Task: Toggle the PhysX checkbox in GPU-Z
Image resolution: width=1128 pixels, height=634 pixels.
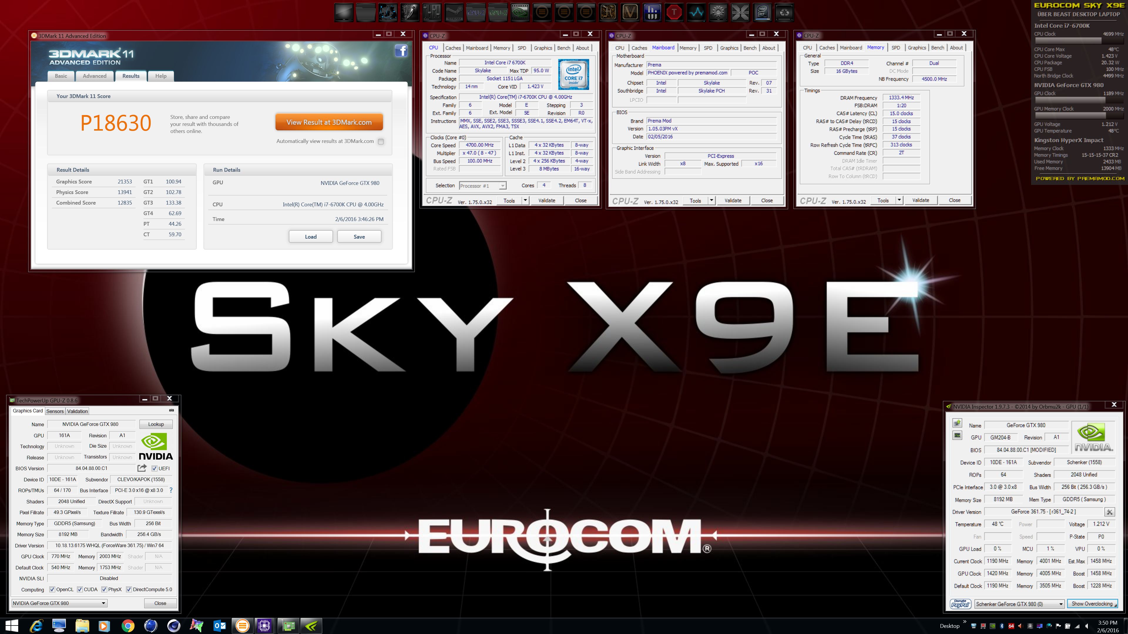Action: tap(104, 589)
